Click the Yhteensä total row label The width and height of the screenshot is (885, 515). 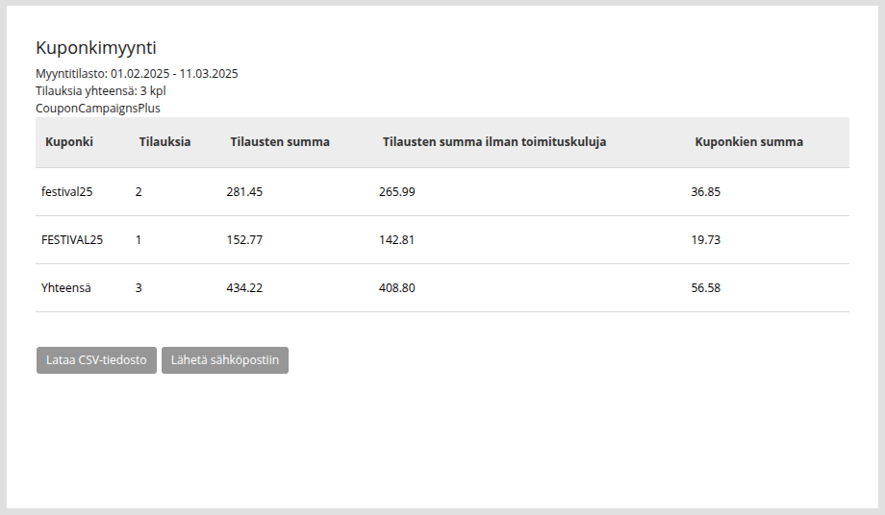[66, 288]
